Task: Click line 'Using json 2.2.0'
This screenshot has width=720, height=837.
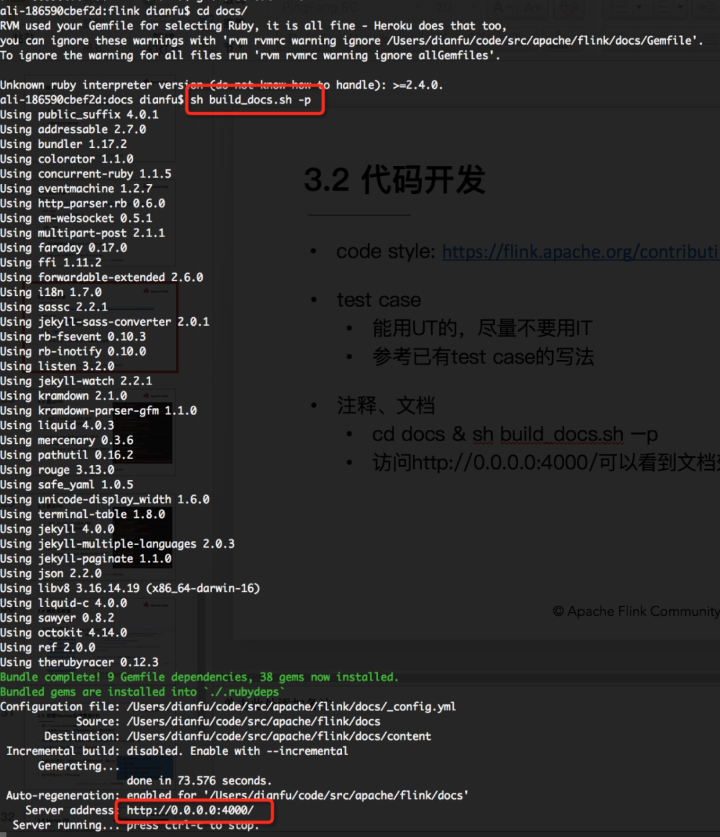Action: click(51, 573)
